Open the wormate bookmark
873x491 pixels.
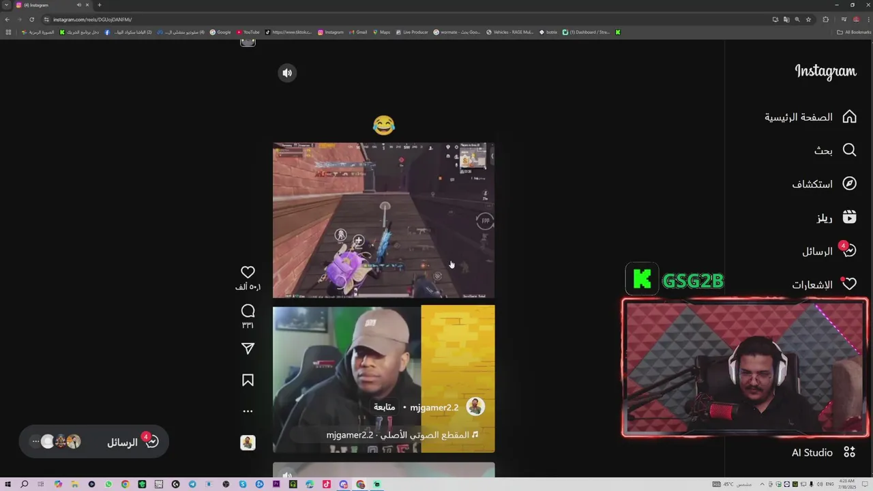tap(457, 32)
